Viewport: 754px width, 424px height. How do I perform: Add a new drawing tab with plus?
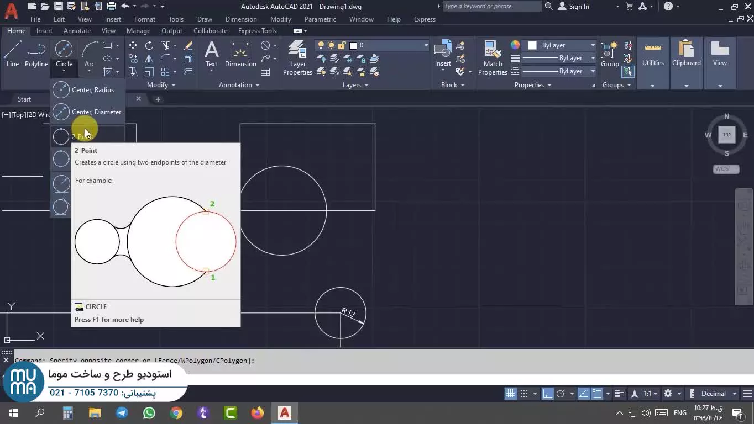click(158, 99)
